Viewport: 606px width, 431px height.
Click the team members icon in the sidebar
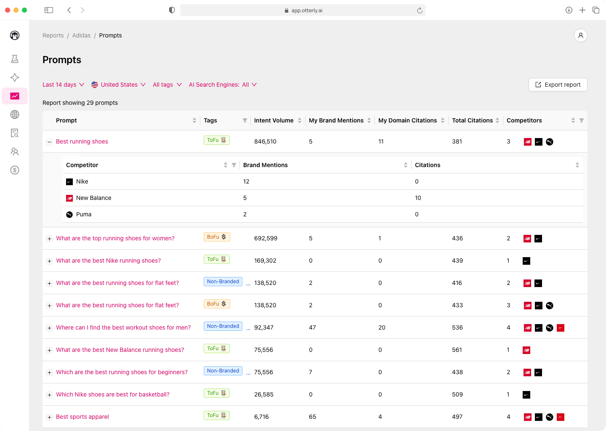pyautogui.click(x=15, y=152)
